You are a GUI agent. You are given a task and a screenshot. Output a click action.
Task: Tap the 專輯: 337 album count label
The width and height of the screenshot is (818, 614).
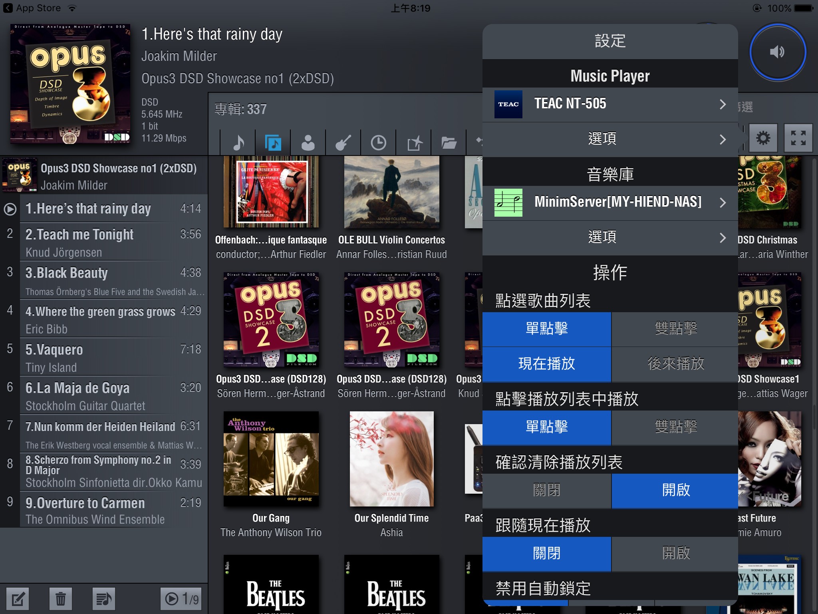point(240,109)
